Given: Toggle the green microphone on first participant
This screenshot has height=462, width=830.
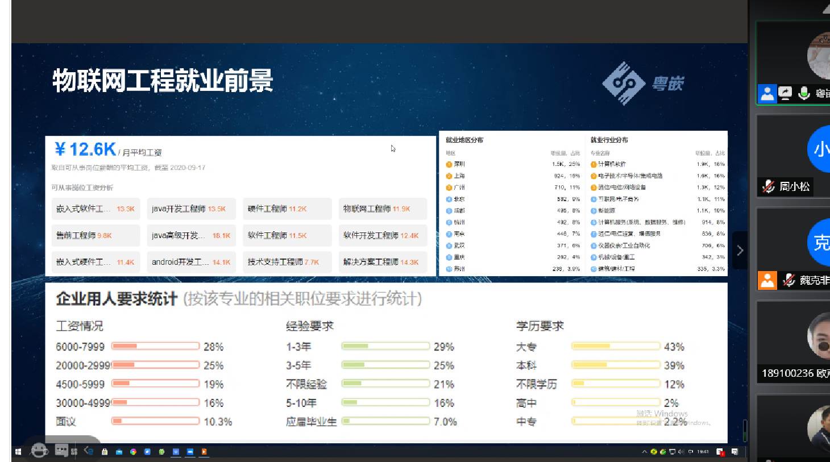Looking at the screenshot, I should click(804, 93).
